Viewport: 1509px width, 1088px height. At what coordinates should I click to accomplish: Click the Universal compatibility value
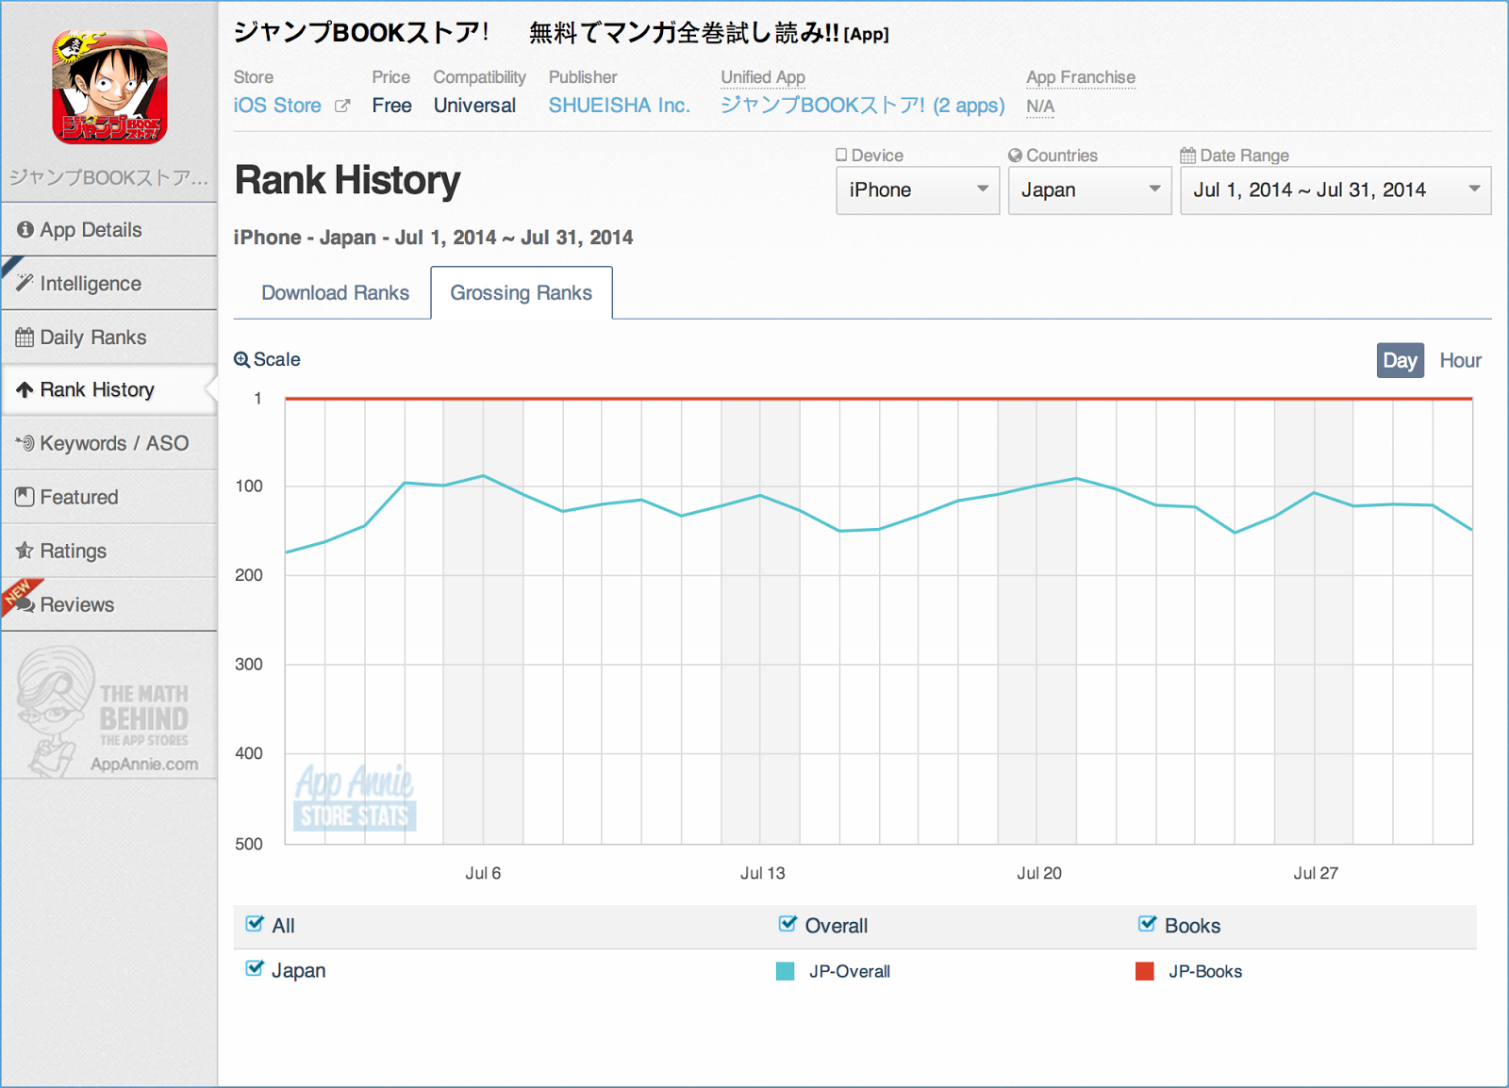pyautogui.click(x=474, y=106)
